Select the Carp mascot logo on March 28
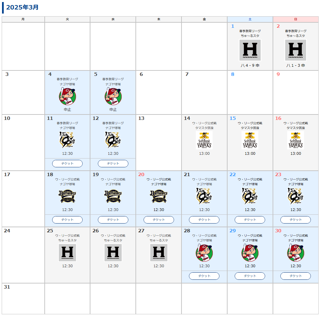The width and height of the screenshot is (320, 316). tap(204, 253)
